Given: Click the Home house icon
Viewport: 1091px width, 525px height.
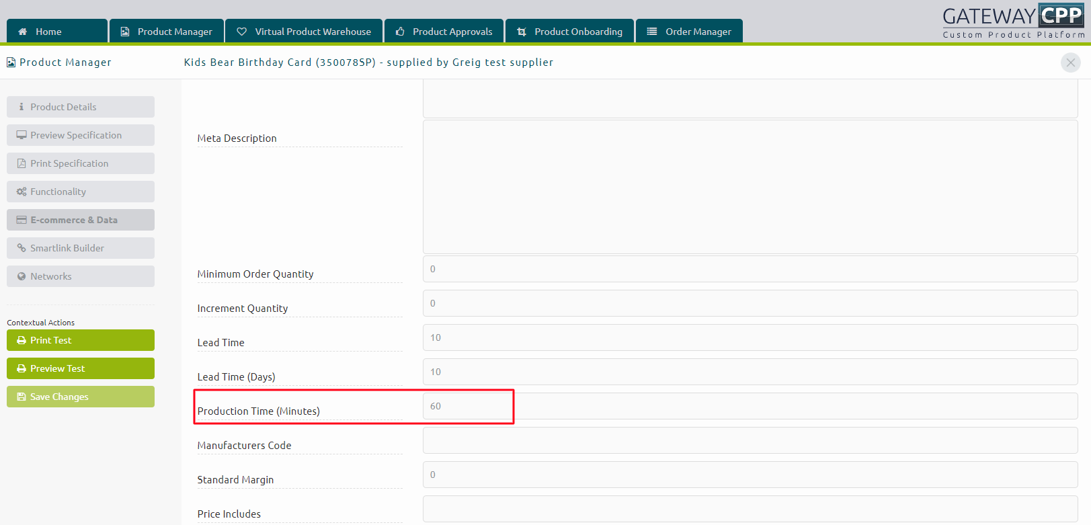Looking at the screenshot, I should 23,32.
